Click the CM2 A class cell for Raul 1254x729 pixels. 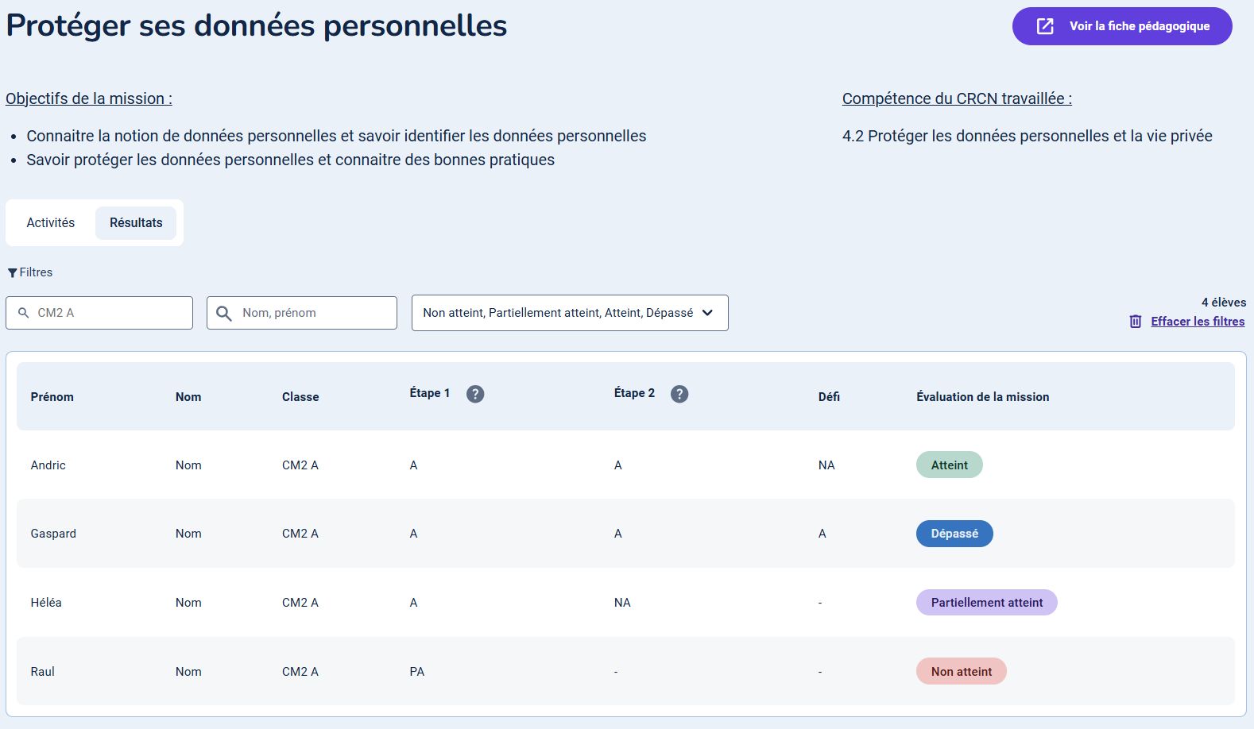pyautogui.click(x=300, y=672)
